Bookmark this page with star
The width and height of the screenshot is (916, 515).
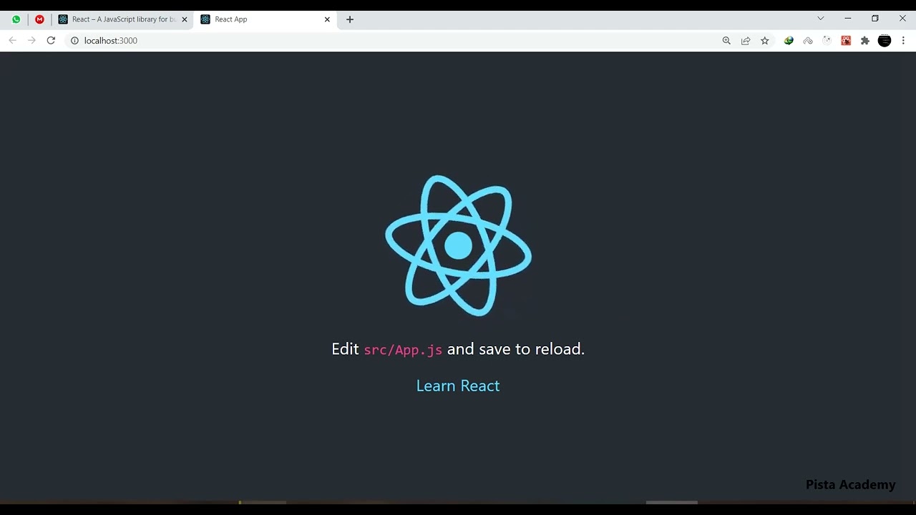[x=765, y=41]
